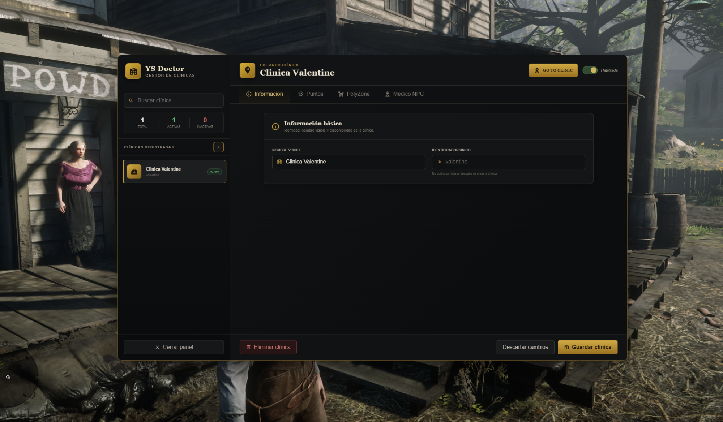
Task: Save with Guardar clínica button
Action: pyautogui.click(x=587, y=347)
